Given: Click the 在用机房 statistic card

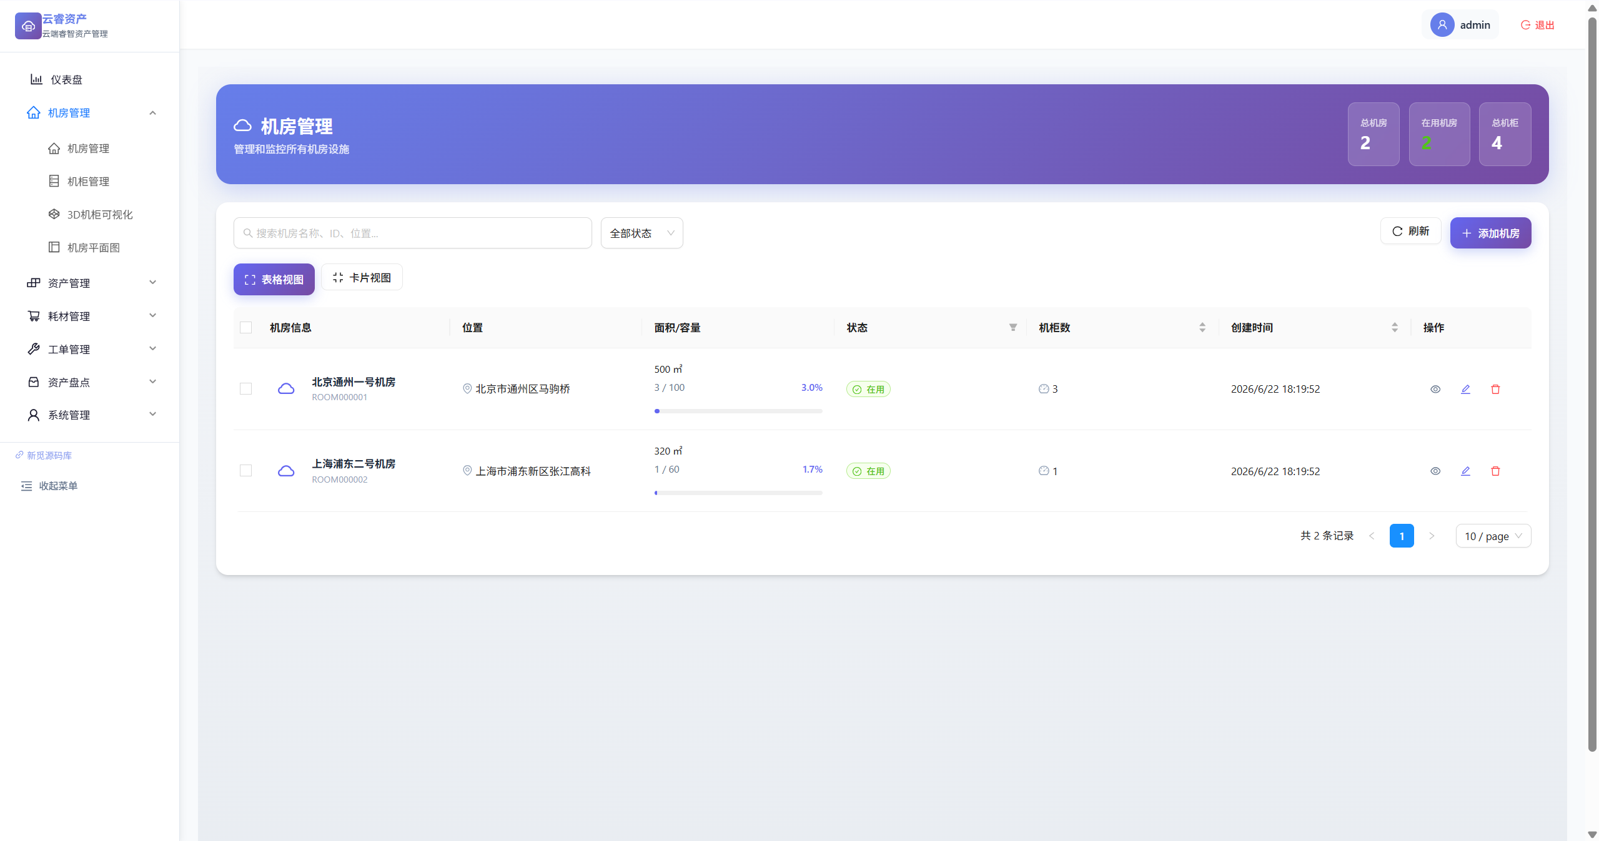Looking at the screenshot, I should click(x=1440, y=134).
